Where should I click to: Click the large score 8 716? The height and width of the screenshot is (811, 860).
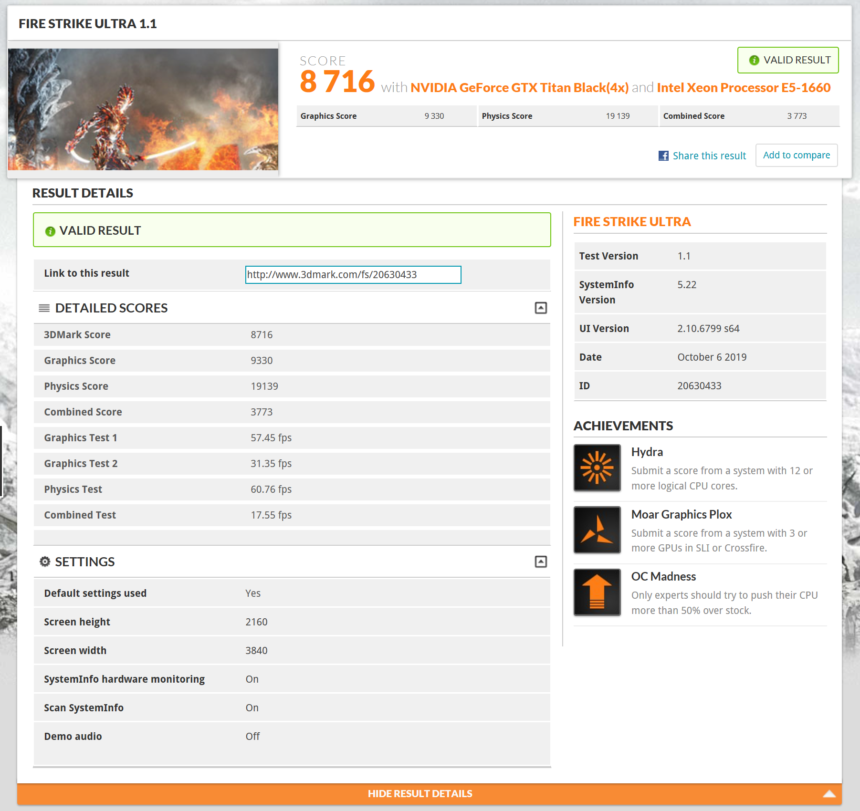coord(337,82)
